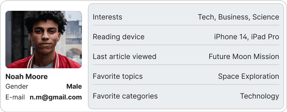Viewport: 287px width, 112px height.
Task: Select the iPhone 14, iPad Pro value
Action: click(x=247, y=37)
